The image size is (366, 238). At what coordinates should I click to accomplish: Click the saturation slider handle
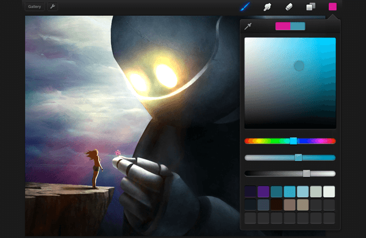tap(298, 157)
